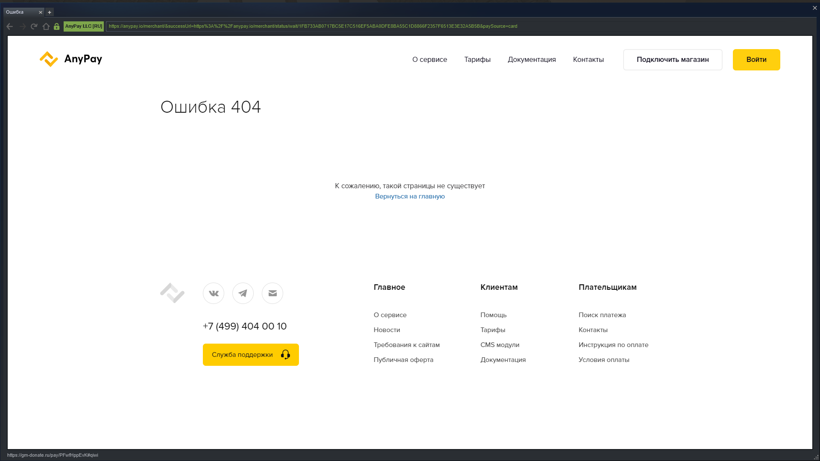Click the Служба поддержки button
Image resolution: width=820 pixels, height=461 pixels.
(x=251, y=355)
